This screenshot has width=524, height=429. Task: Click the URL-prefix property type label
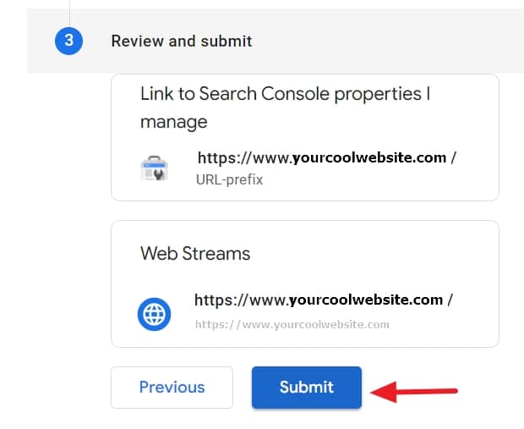click(230, 179)
